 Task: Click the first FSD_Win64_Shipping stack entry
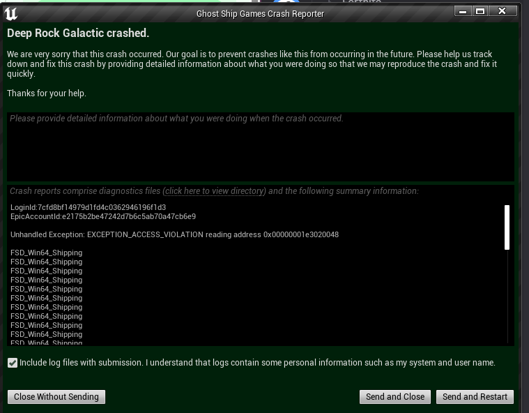(46, 253)
